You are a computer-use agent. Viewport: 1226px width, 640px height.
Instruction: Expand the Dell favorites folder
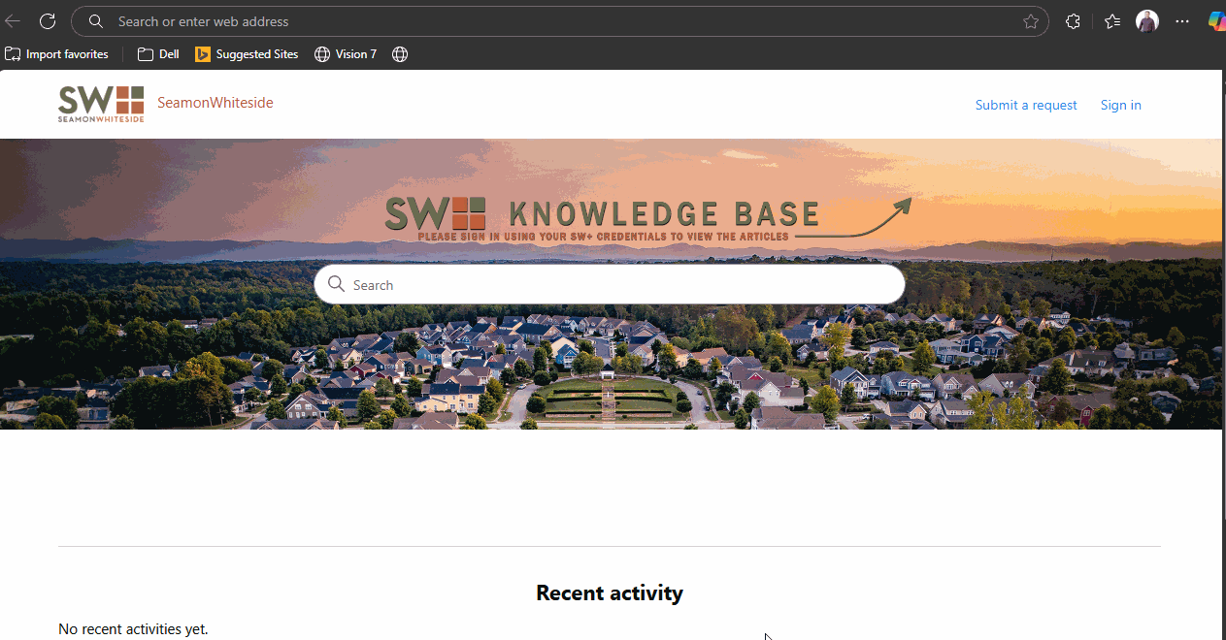point(158,54)
